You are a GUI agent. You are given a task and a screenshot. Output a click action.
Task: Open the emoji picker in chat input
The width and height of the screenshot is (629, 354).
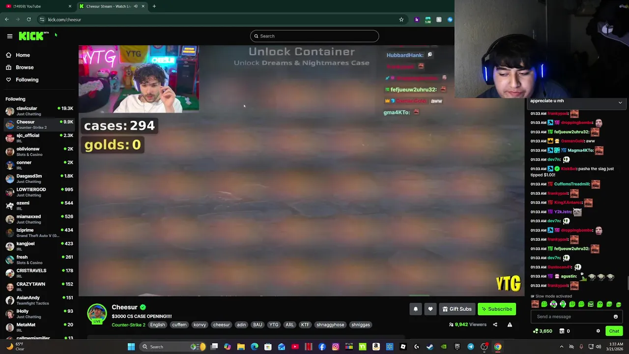click(x=616, y=317)
